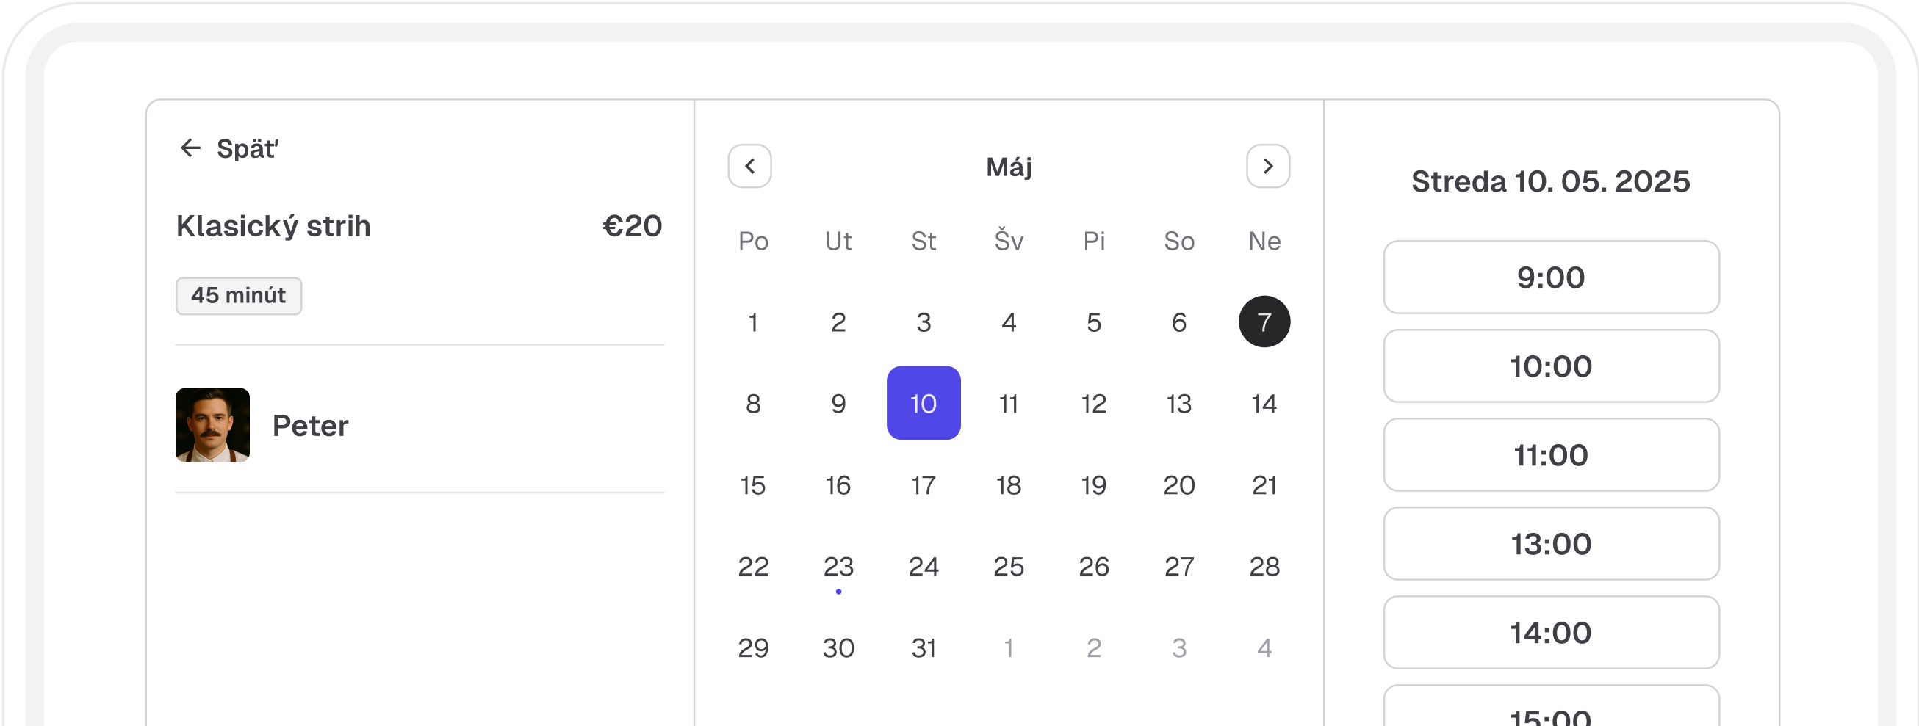Choose the 10:00 time slot

pyautogui.click(x=1551, y=366)
